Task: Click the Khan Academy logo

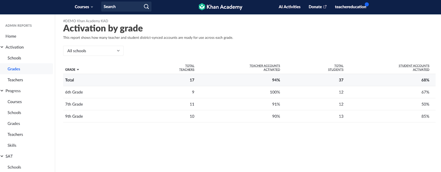Action: click(x=220, y=7)
